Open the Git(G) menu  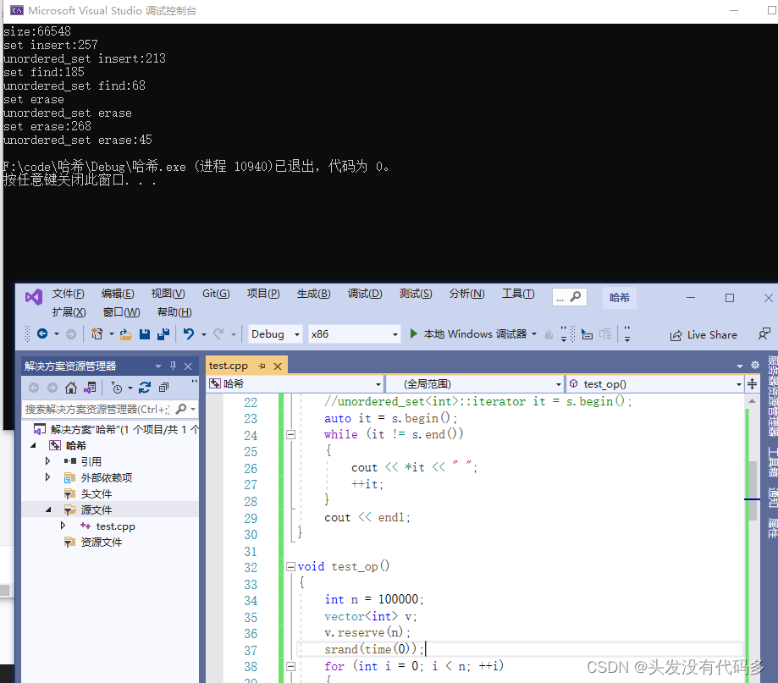pos(216,294)
